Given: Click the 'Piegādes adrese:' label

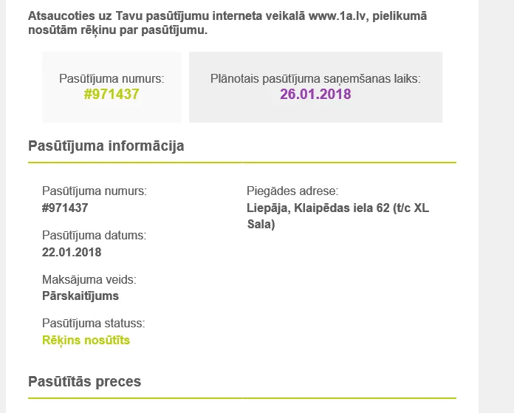Looking at the screenshot, I should 292,191.
